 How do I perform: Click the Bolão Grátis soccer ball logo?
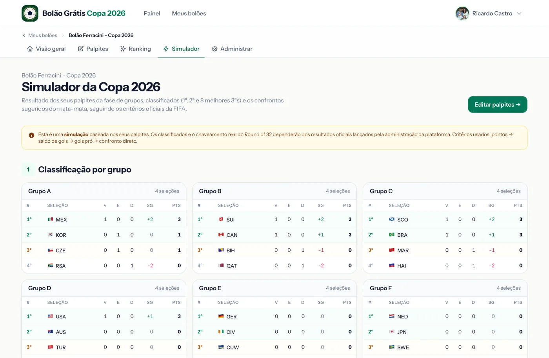30,13
